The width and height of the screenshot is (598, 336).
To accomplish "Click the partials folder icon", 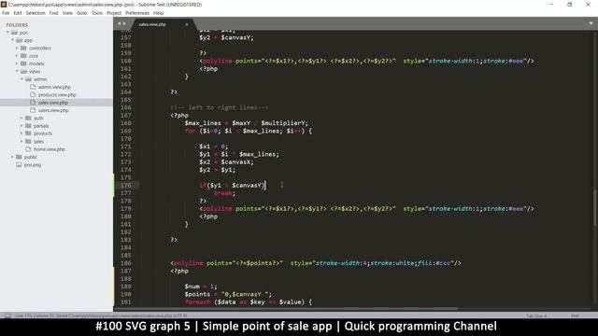I will (28, 126).
